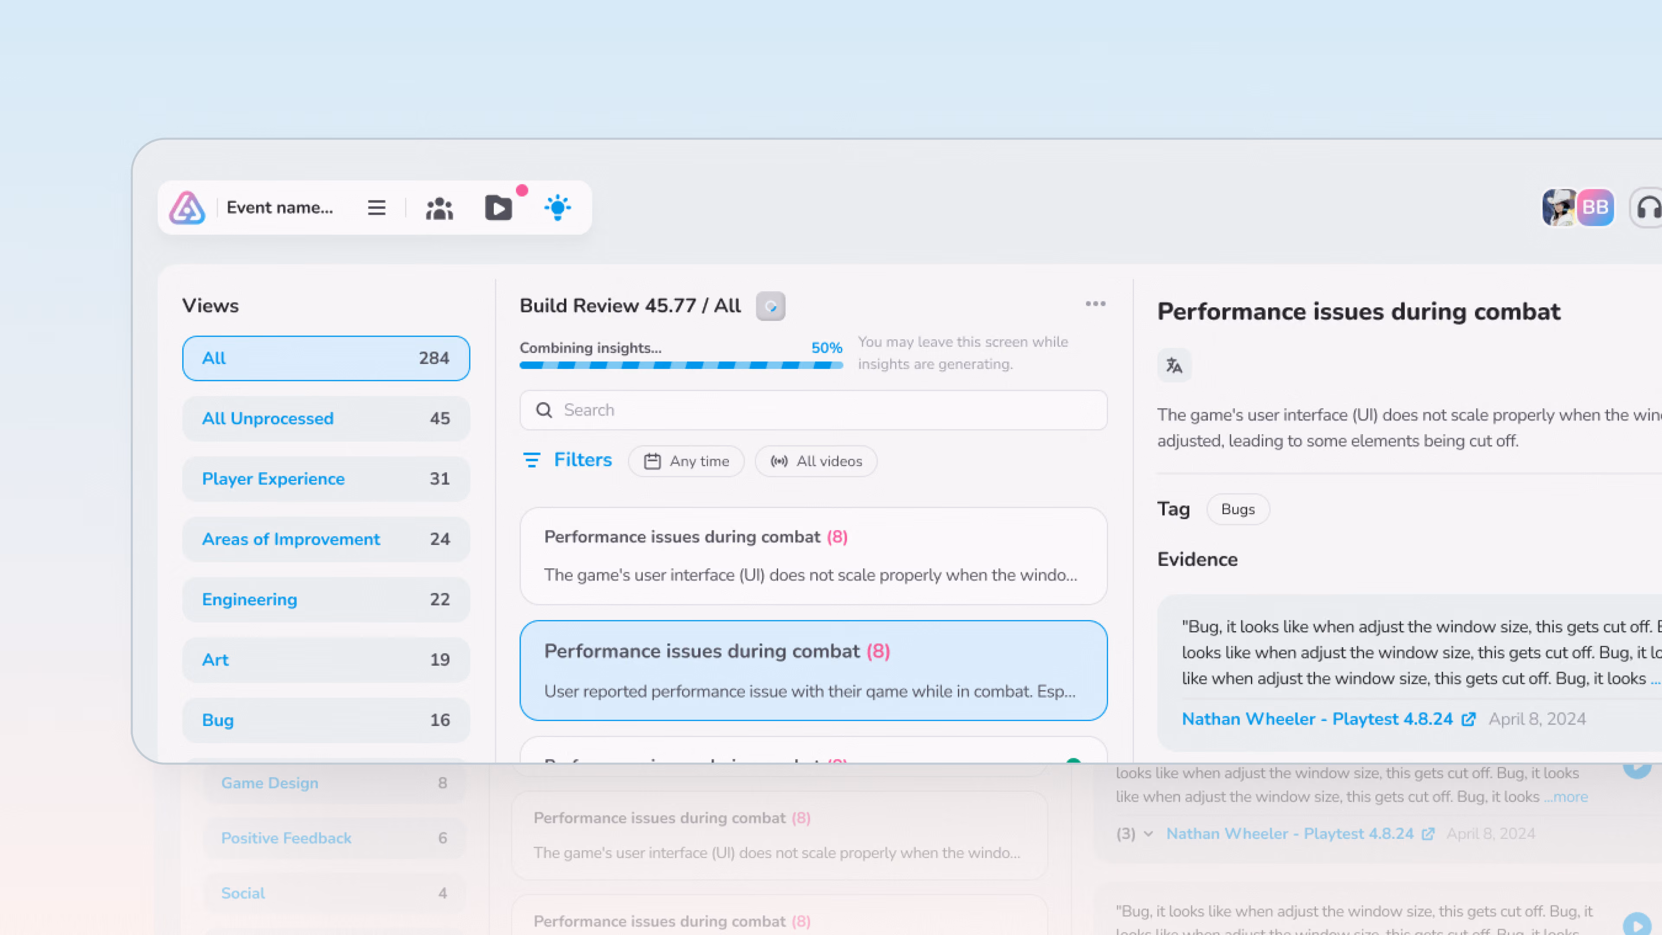Click in the Search field
The width and height of the screenshot is (1662, 935).
[814, 410]
